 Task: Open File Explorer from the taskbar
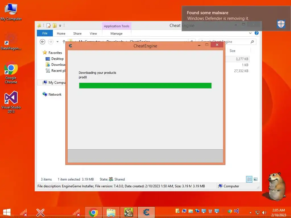(111, 212)
